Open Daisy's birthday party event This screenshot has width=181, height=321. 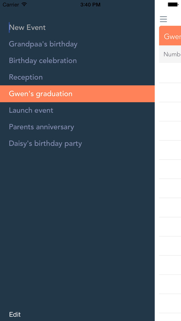coord(45,143)
